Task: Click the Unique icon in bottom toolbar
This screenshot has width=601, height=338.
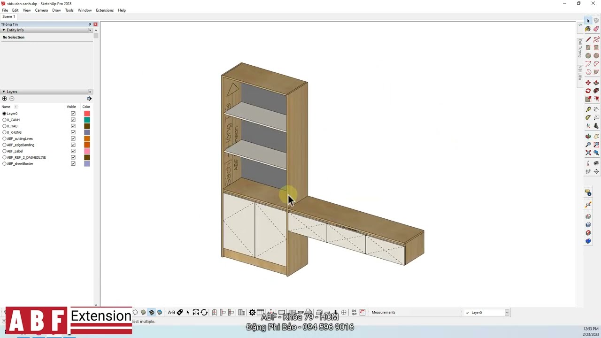Action: click(354, 312)
